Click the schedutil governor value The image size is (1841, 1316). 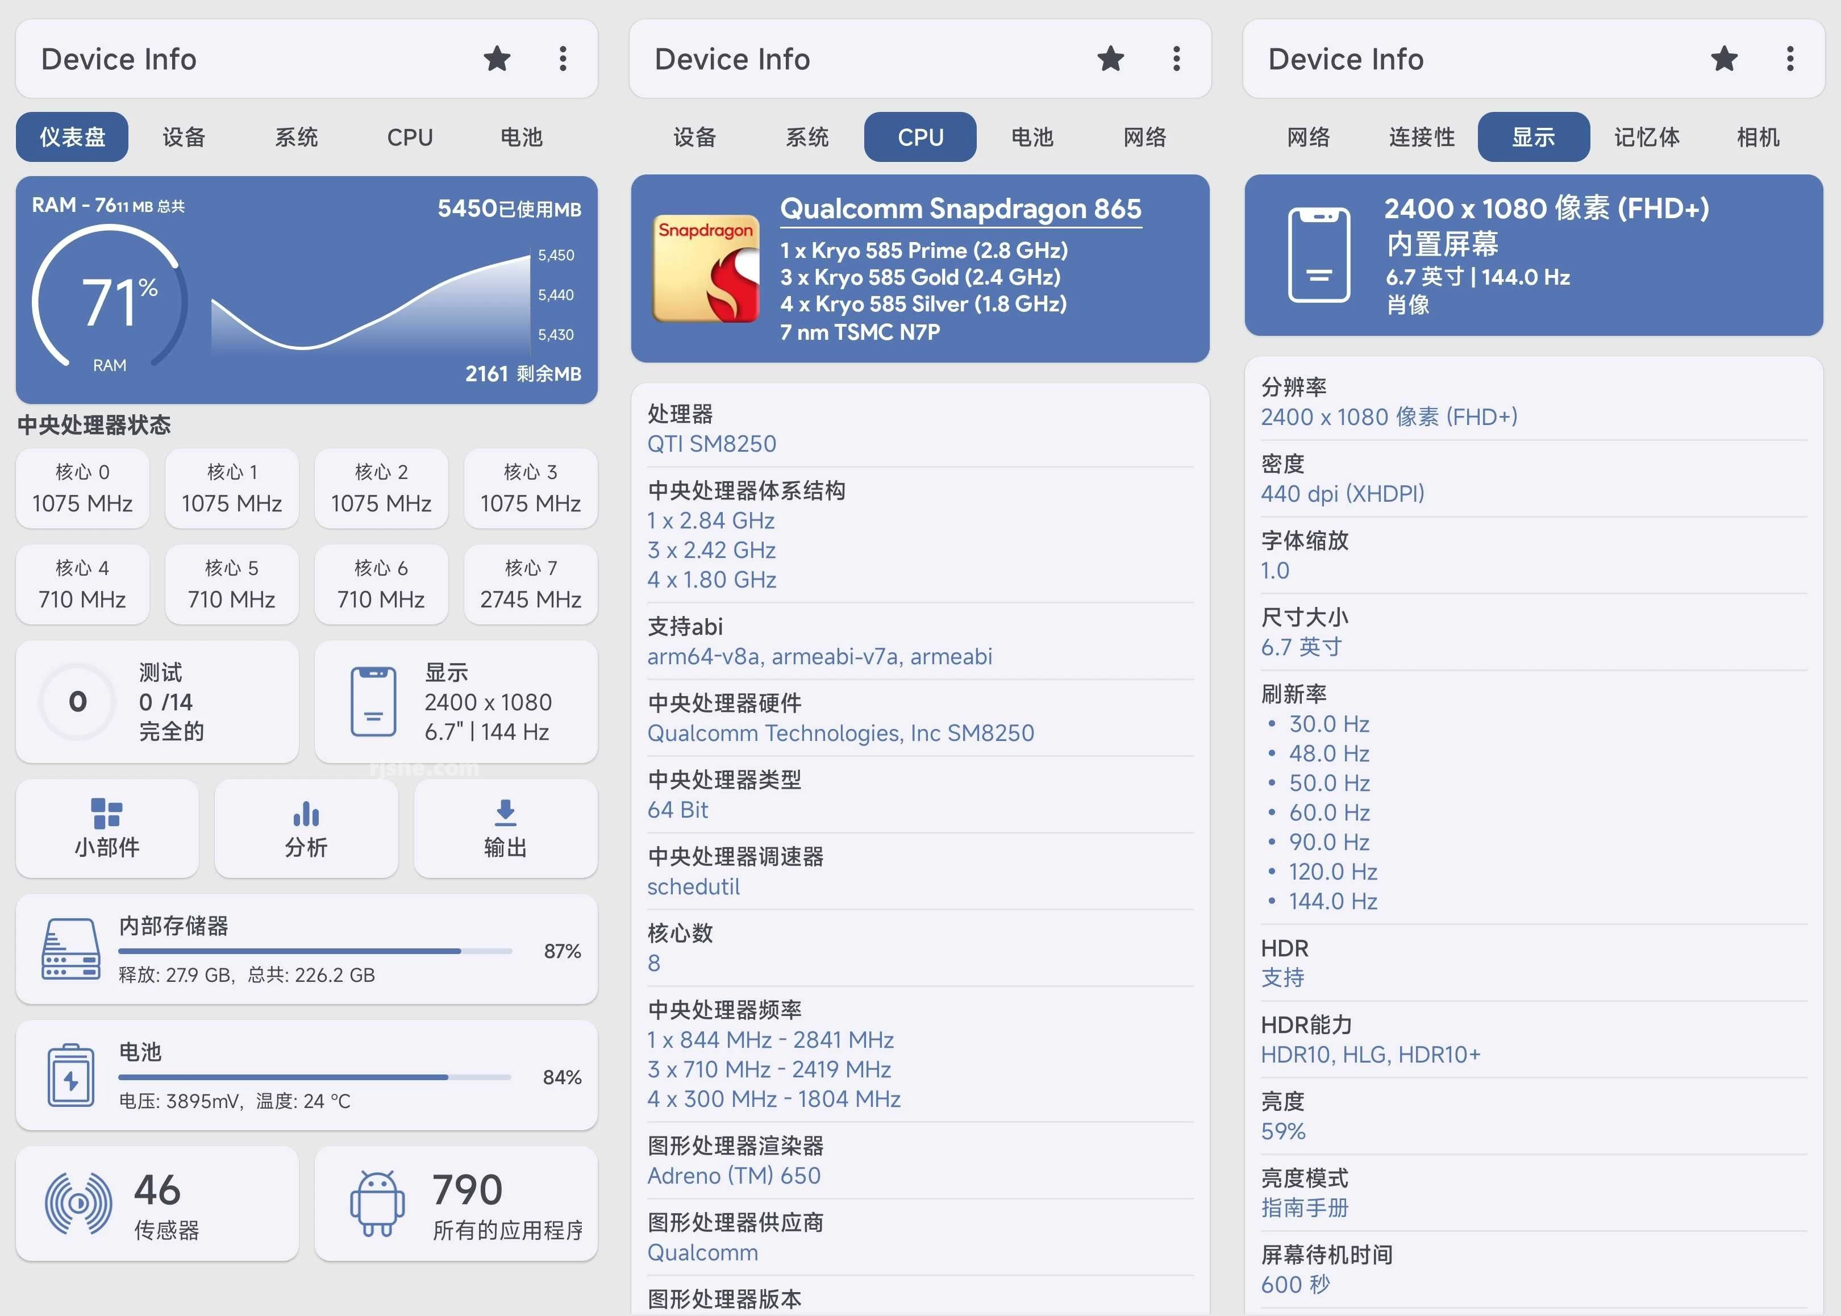[x=694, y=886]
